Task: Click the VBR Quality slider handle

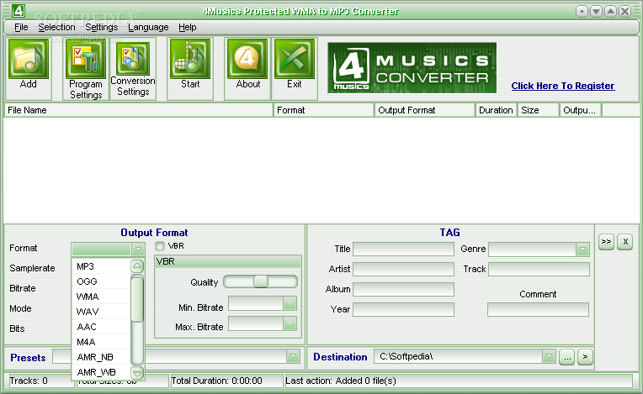Action: [x=260, y=281]
